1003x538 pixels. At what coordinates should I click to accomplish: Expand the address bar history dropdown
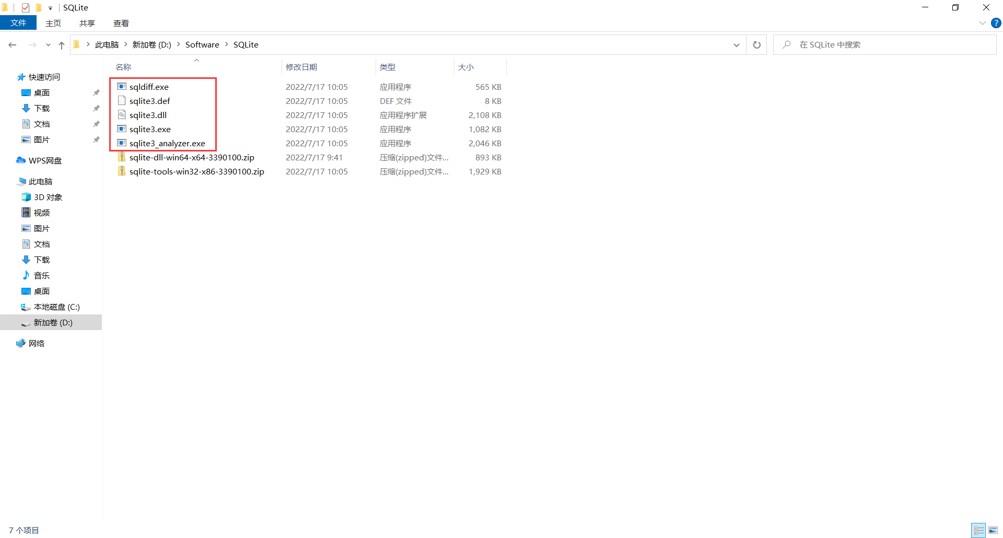[x=736, y=45]
